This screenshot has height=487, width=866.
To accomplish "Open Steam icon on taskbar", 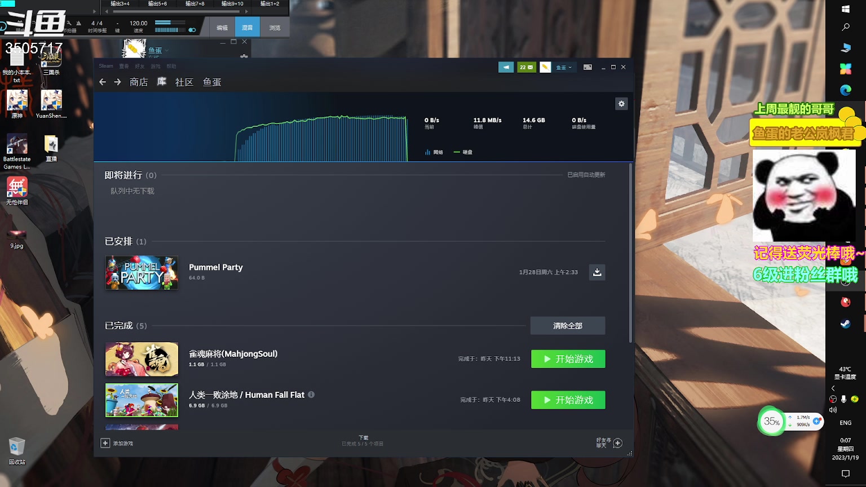I will coord(845,324).
